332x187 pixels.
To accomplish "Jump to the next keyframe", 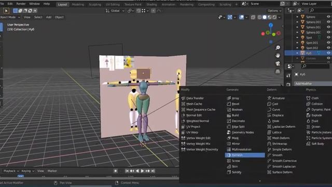I will point(147,171).
